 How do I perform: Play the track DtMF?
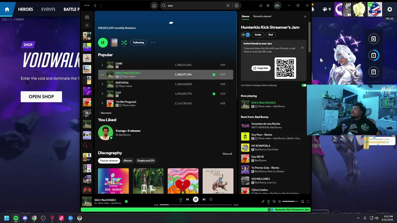click(166, 65)
